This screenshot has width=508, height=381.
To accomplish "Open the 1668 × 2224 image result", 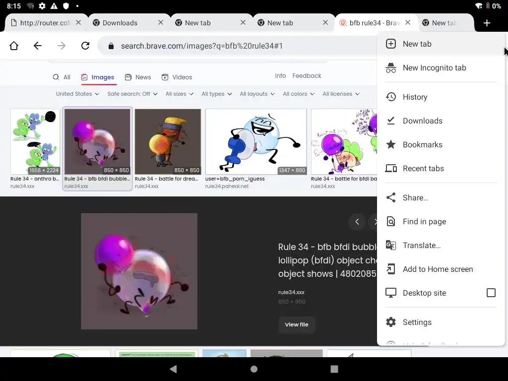I will click(35, 141).
